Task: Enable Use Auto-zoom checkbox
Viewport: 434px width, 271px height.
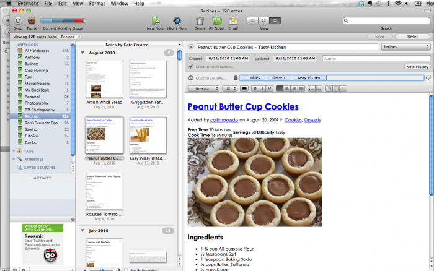Action: pyautogui.click(x=126, y=270)
